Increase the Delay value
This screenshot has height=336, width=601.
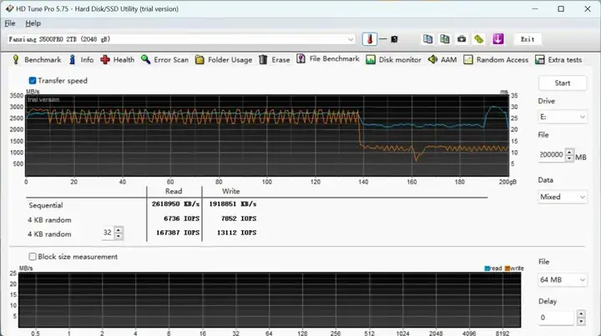[581, 314]
